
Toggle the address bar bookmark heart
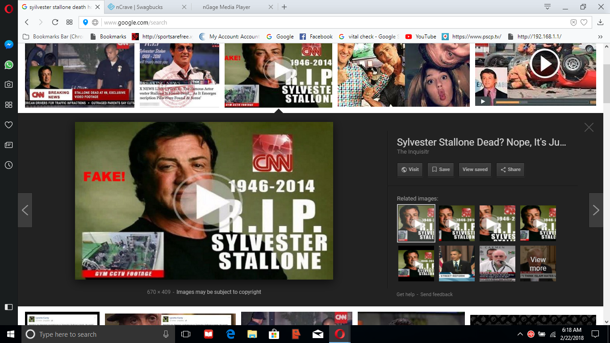tap(584, 22)
